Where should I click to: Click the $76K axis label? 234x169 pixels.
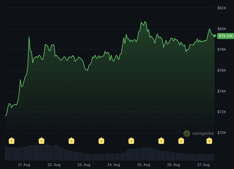click(x=222, y=70)
